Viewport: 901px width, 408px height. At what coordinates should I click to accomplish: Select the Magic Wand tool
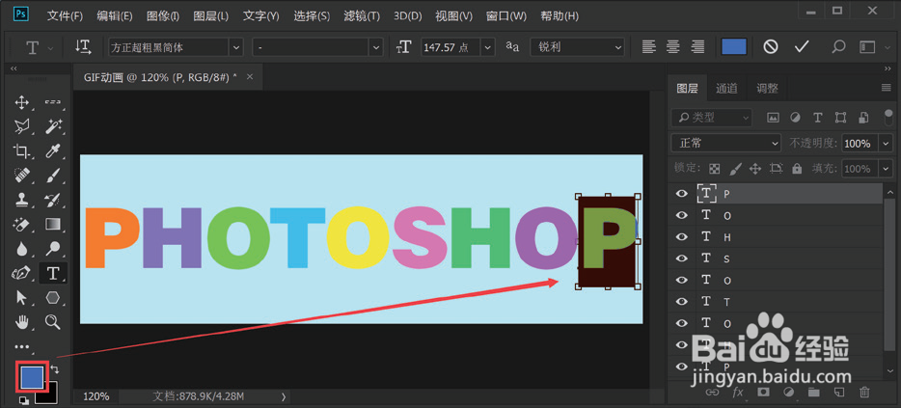click(x=53, y=126)
